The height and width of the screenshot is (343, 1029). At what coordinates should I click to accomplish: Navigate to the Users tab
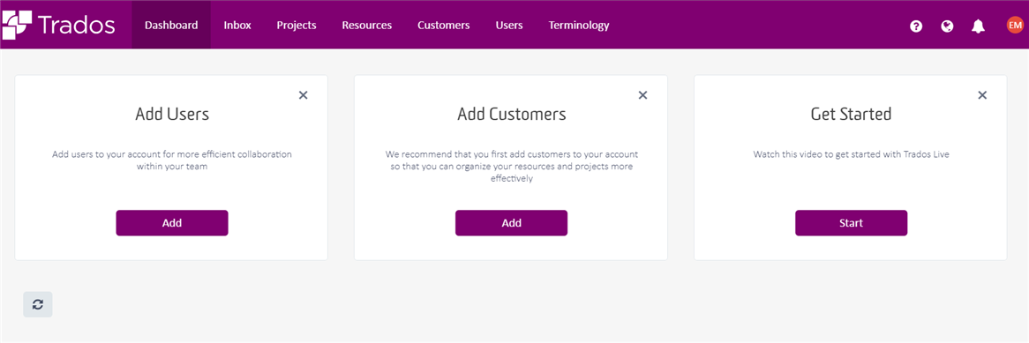[x=509, y=25]
